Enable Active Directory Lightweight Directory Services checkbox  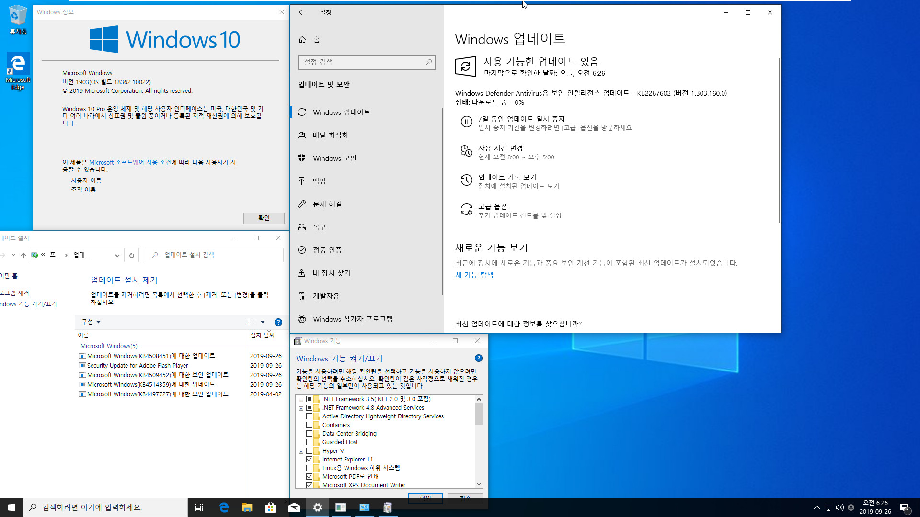[309, 416]
